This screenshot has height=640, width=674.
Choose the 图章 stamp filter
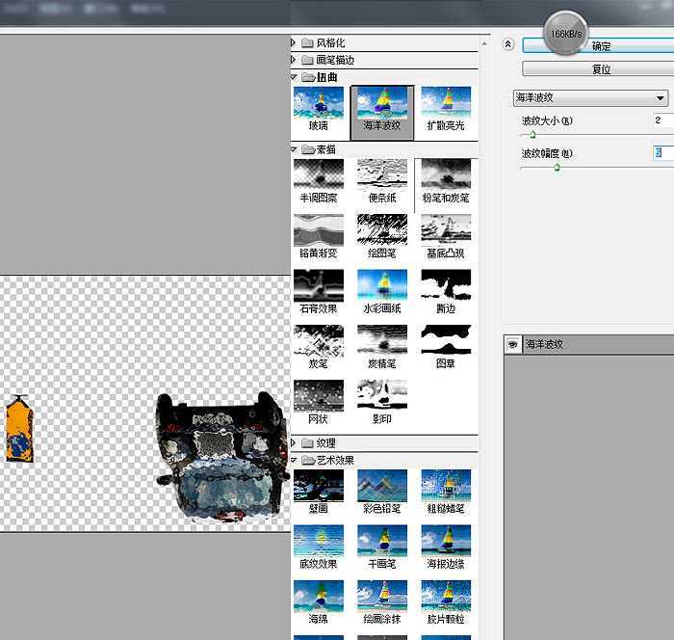point(446,341)
